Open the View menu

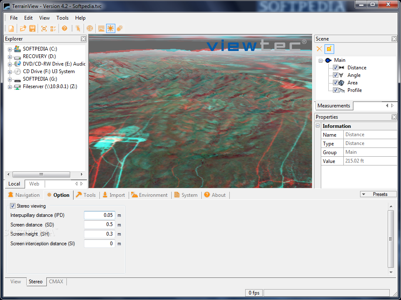pyautogui.click(x=45, y=18)
